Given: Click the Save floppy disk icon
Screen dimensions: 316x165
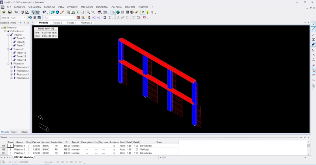Looking at the screenshot, I should point(10,12).
